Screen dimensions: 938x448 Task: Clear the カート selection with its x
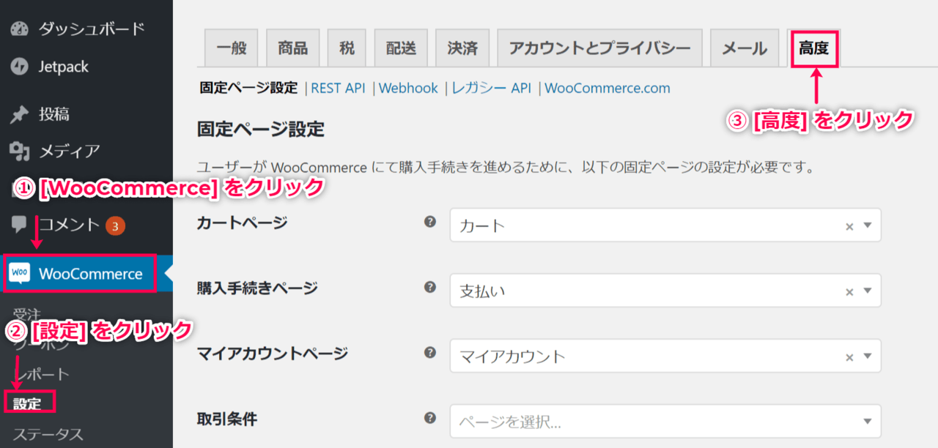pos(849,227)
